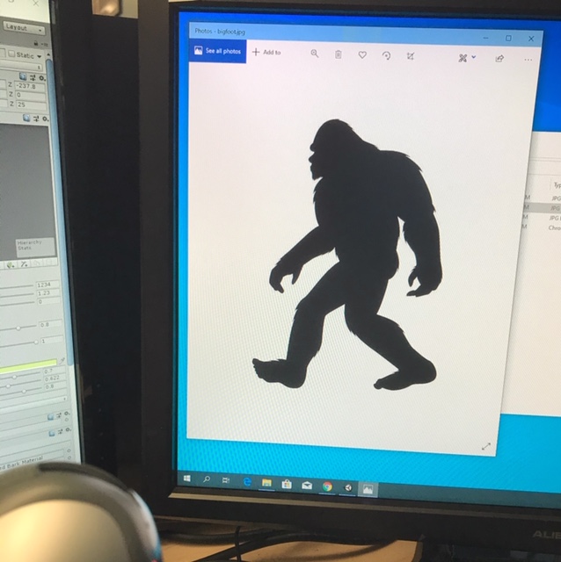Screen dimensions: 561x562
Task: Enter full screen with the diagonal arrows icon
Action: 485,447
